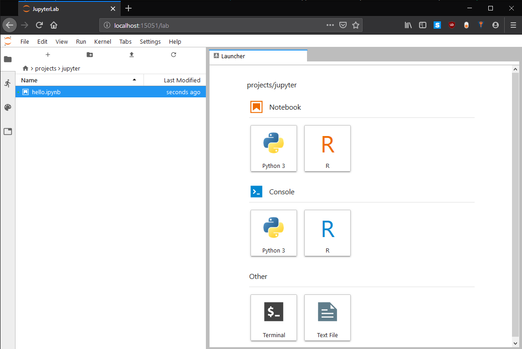Viewport: 522px width, 349px height.
Task: Click the blue Console section icon
Action: tap(256, 192)
